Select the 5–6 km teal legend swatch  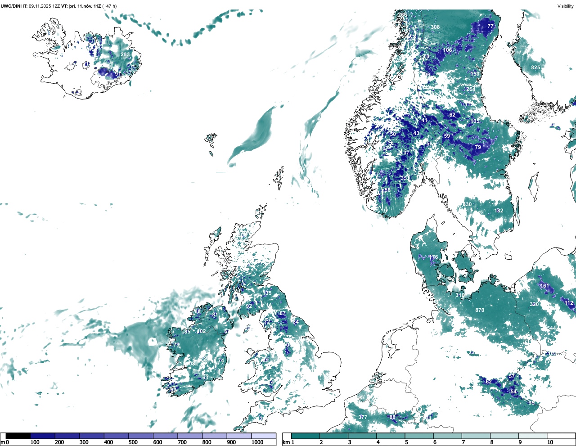coord(419,436)
